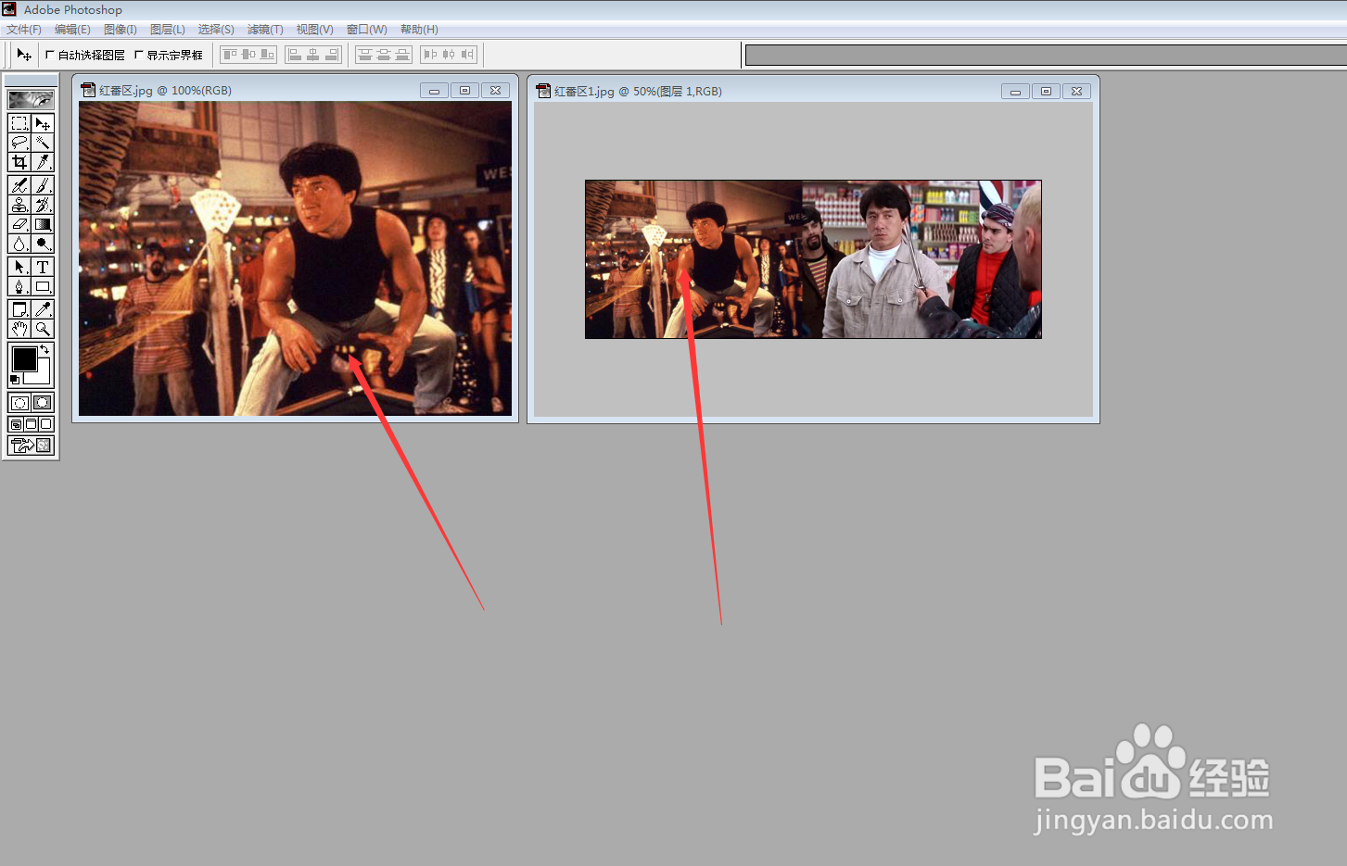Open the 编辑(E) menu
Image resolution: width=1347 pixels, height=866 pixels.
(x=72, y=30)
